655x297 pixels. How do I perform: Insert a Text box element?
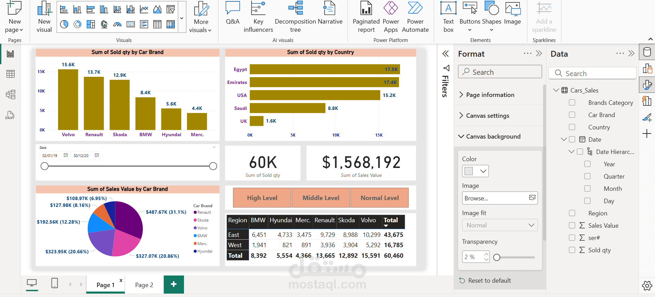click(x=448, y=17)
